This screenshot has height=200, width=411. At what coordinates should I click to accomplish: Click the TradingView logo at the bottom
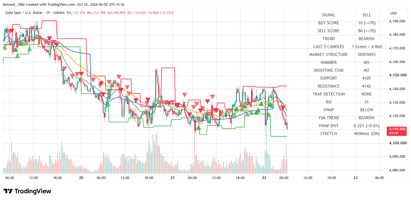pos(27,191)
